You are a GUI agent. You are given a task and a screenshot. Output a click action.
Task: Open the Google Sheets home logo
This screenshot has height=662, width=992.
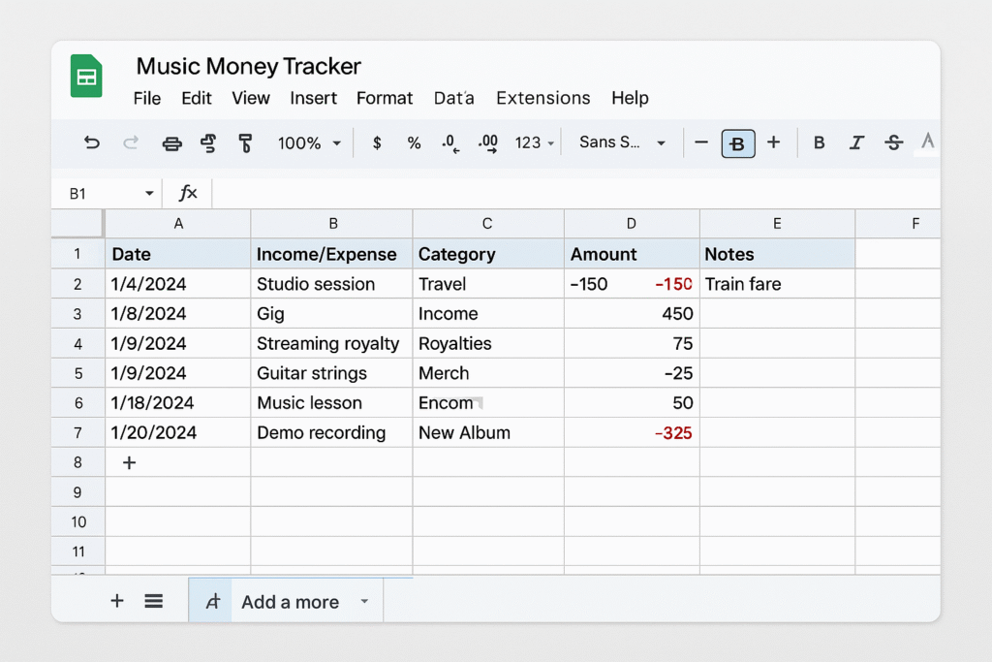point(86,77)
